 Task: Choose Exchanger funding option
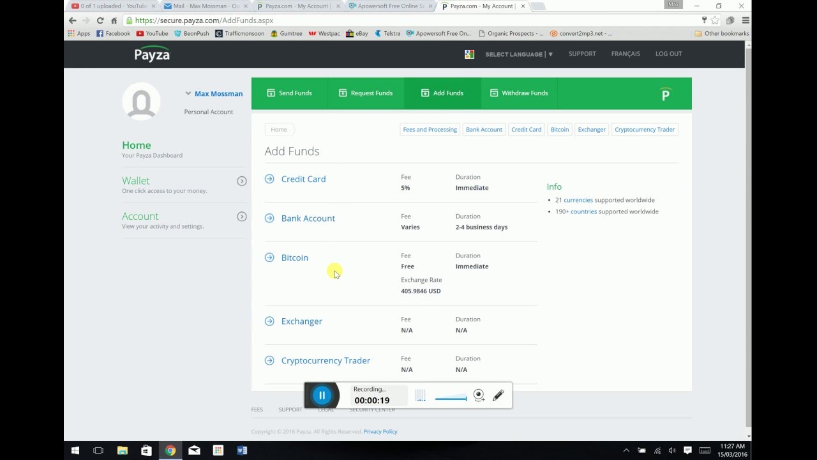tap(301, 321)
